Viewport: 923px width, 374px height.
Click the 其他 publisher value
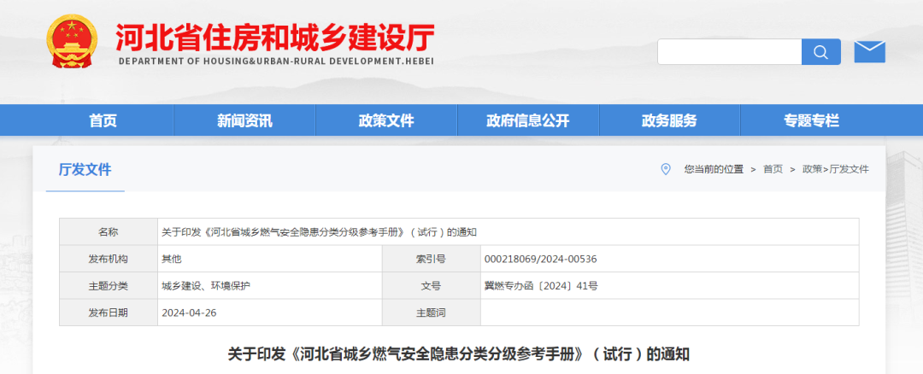171,260
